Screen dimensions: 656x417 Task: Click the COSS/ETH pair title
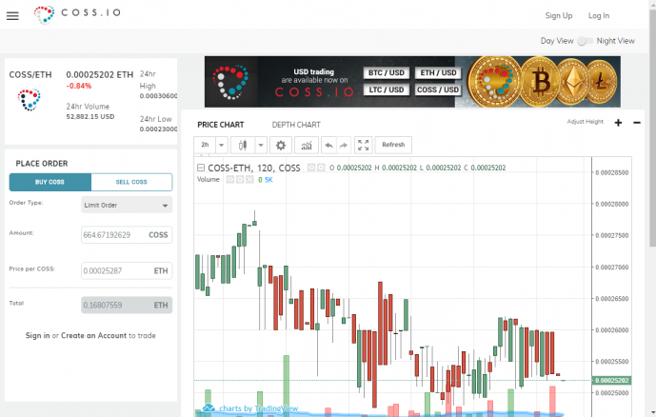[30, 75]
